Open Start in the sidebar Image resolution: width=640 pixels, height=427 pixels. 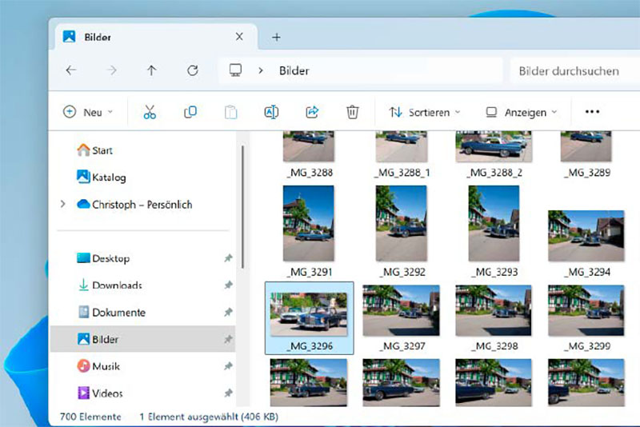point(94,150)
